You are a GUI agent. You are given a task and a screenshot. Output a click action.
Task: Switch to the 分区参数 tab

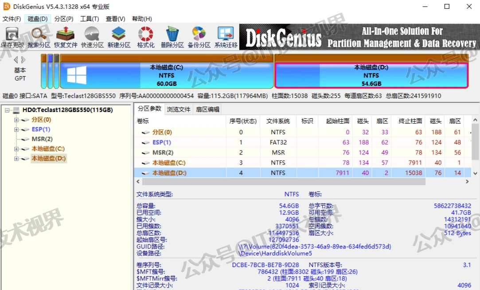point(149,108)
